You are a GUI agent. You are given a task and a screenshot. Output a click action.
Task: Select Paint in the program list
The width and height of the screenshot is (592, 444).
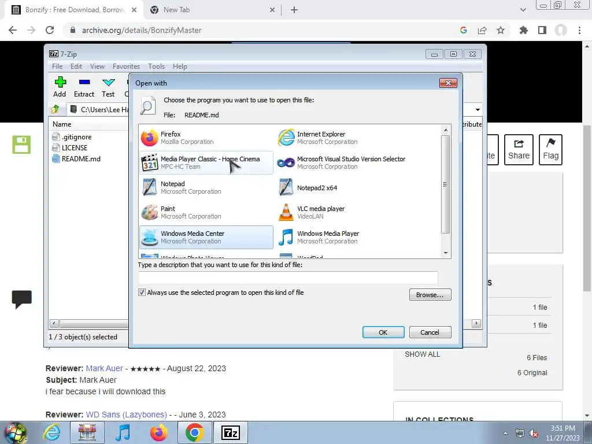tap(206, 213)
